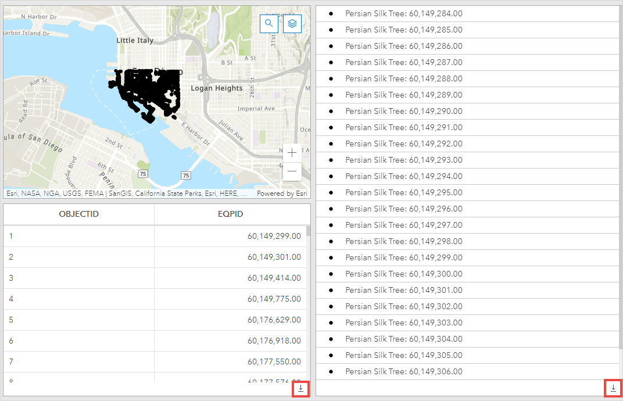Select the row with OBJECTID 1
Screen dimensions: 623x401
pos(78,236)
